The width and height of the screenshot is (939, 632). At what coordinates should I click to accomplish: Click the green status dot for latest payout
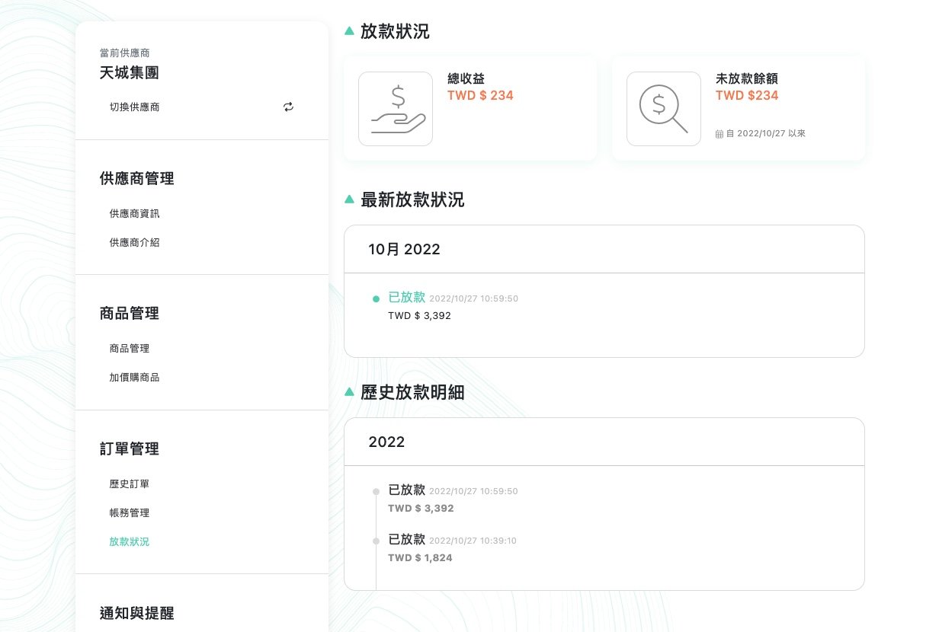tap(376, 299)
